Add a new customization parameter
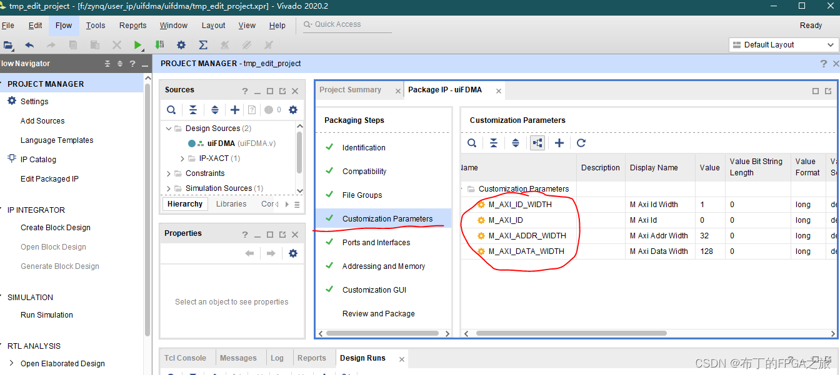Image resolution: width=840 pixels, height=375 pixels. click(559, 143)
